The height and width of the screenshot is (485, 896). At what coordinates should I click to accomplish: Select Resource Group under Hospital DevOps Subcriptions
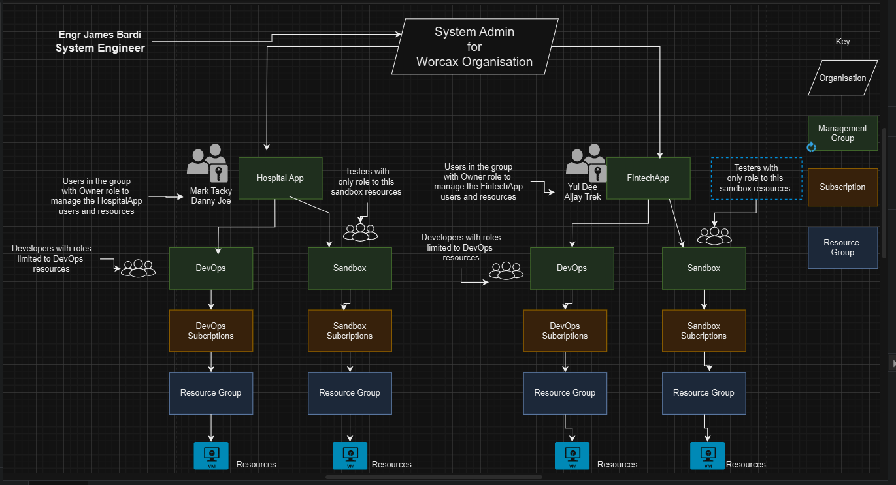tap(211, 393)
